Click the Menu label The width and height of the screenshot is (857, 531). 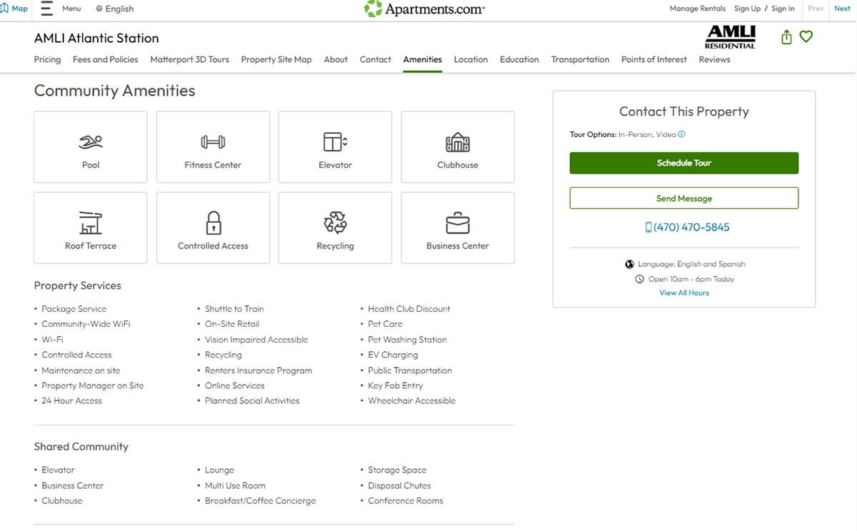point(71,9)
